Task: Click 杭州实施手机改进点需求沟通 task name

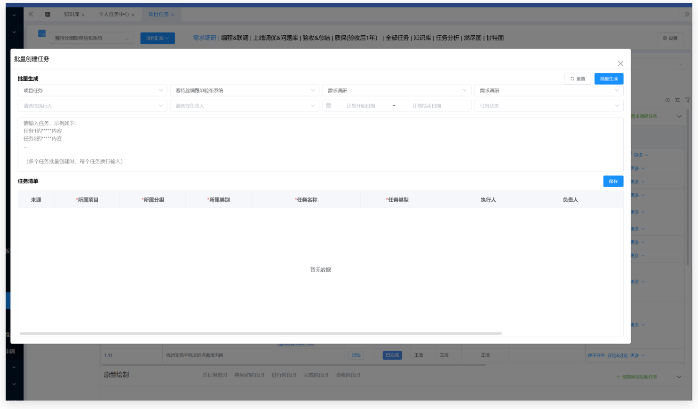Action: 194,355
